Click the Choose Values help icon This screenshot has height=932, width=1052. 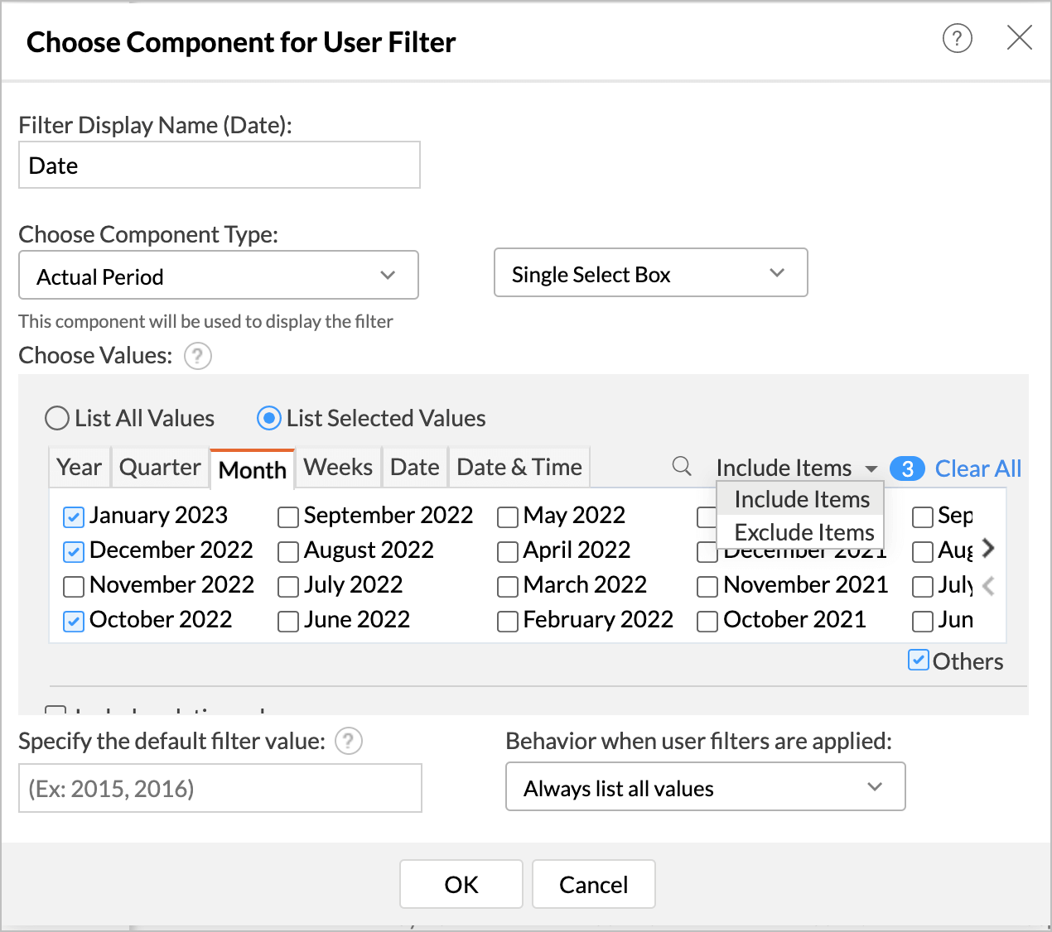pos(198,356)
